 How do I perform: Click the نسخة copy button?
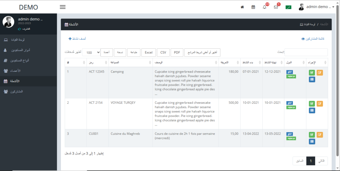pyautogui.click(x=120, y=52)
